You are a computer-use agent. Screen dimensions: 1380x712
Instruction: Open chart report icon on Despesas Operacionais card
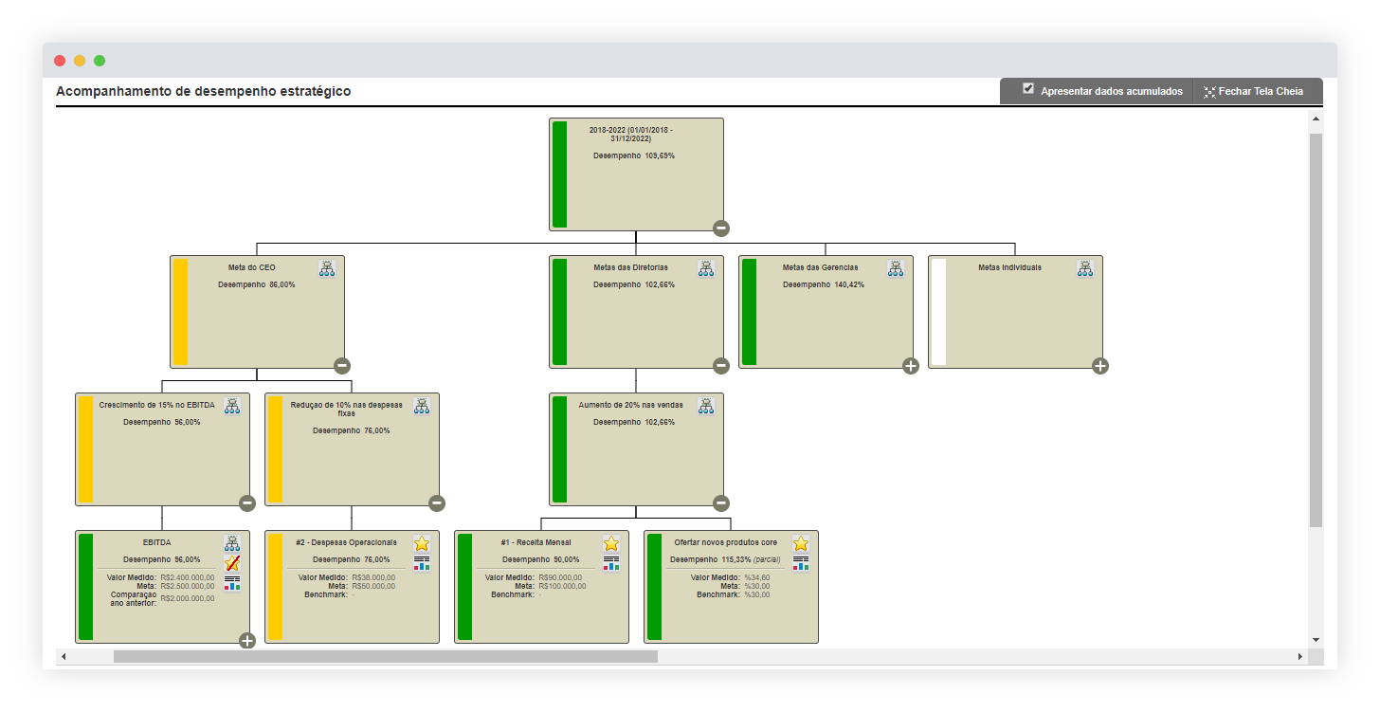coord(422,563)
